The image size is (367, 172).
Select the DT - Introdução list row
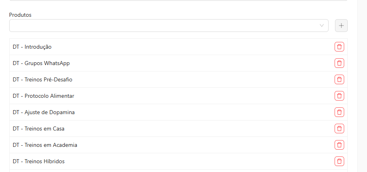tap(178, 47)
